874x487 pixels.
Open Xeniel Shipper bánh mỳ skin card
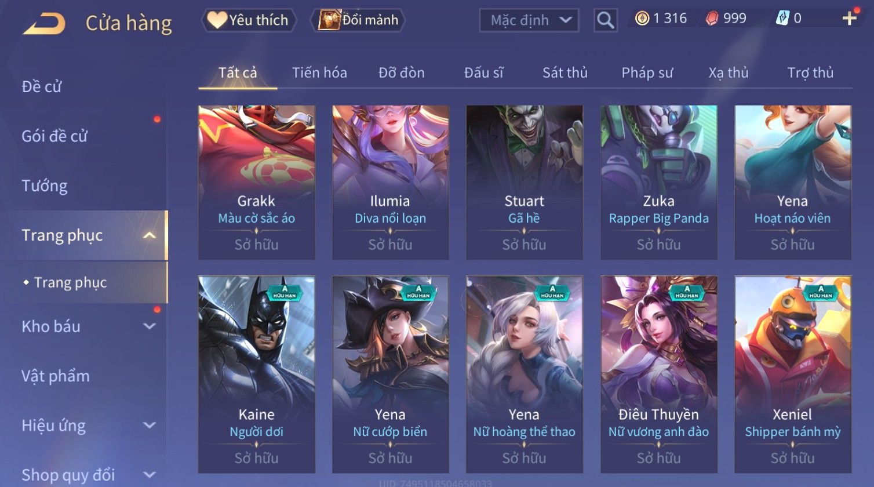793,375
